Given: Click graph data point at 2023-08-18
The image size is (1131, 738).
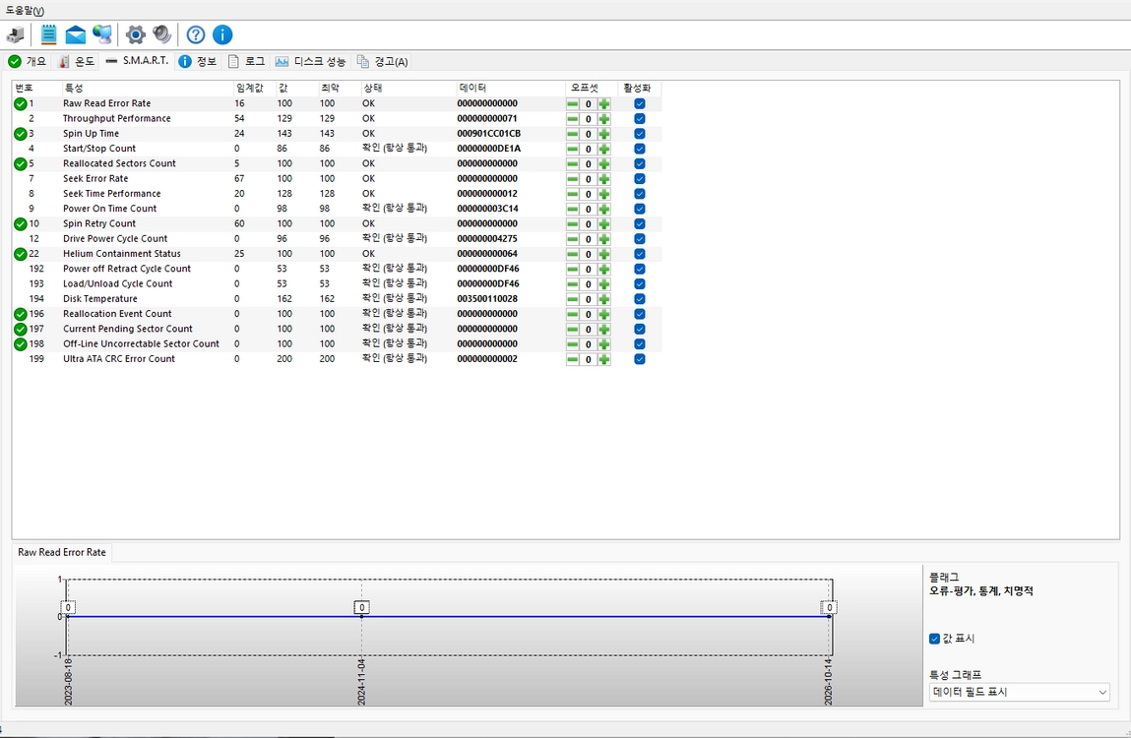Looking at the screenshot, I should [68, 617].
